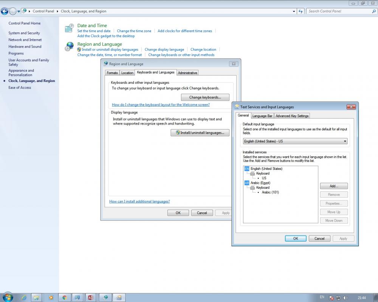Viewport: 378px width, 302px height.
Task: Open recent pages dropdown beside the forward button
Action: [19, 11]
